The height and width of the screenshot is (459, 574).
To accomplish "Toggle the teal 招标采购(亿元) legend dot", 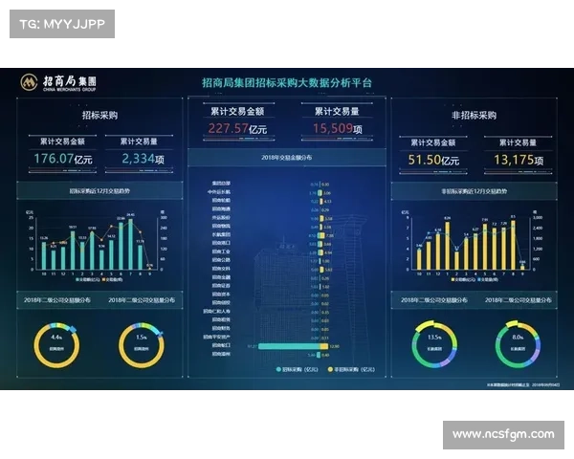I will coord(278,369).
